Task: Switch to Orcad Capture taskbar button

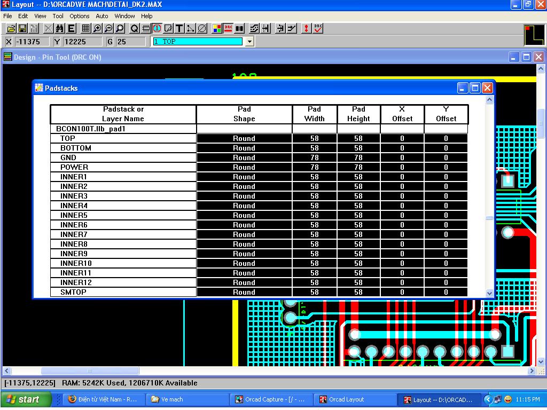Action: (271, 399)
